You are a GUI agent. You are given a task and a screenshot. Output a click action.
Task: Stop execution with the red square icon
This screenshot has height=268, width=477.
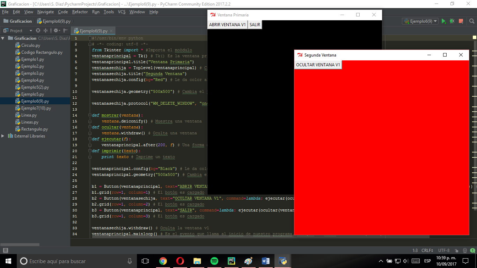pyautogui.click(x=461, y=21)
